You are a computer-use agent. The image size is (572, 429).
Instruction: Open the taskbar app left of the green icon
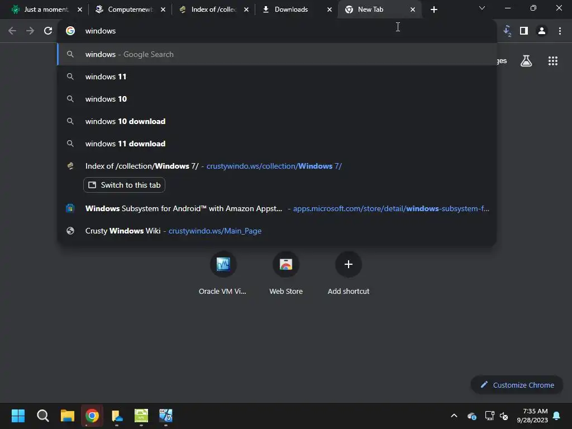click(117, 416)
